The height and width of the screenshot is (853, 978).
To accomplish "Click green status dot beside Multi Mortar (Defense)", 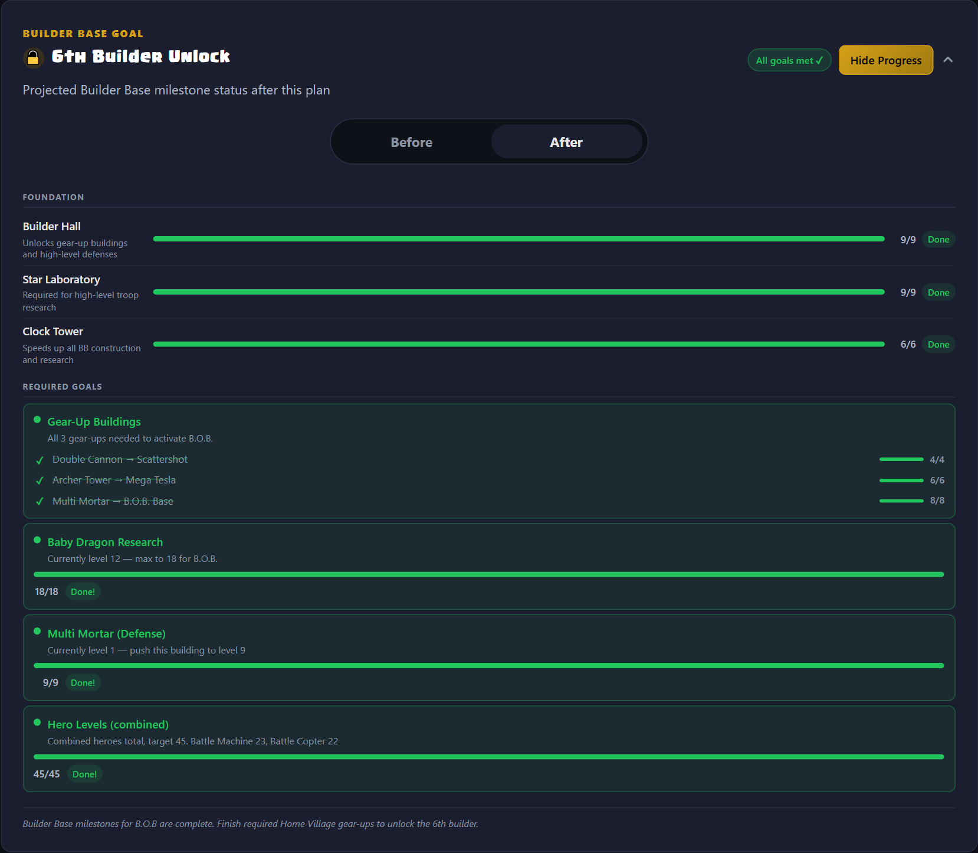I will click(x=37, y=631).
